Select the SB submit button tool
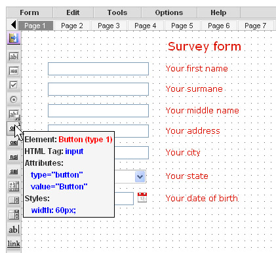The width and height of the screenshot is (276, 253). tap(14, 172)
